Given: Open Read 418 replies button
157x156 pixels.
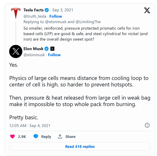Looking at the screenshot, I should (x=80, y=147).
